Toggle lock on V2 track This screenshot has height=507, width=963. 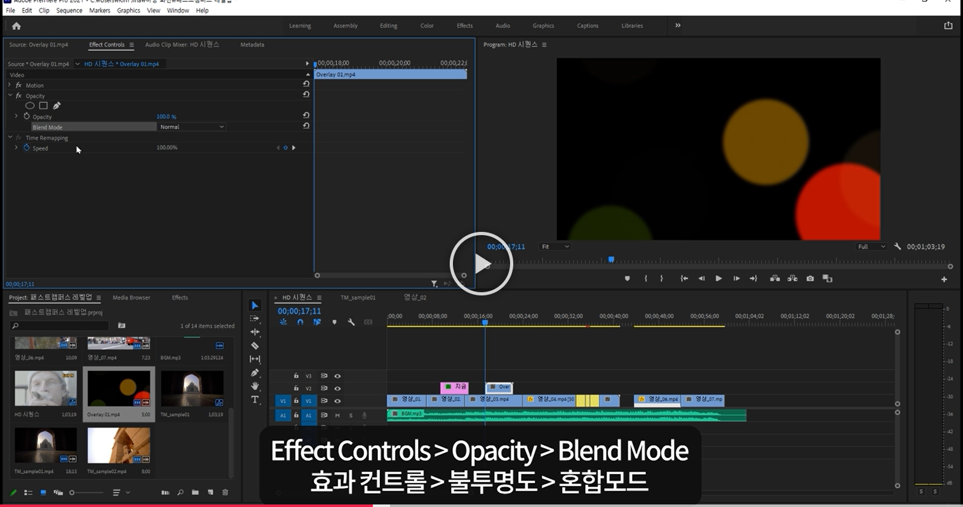click(296, 388)
